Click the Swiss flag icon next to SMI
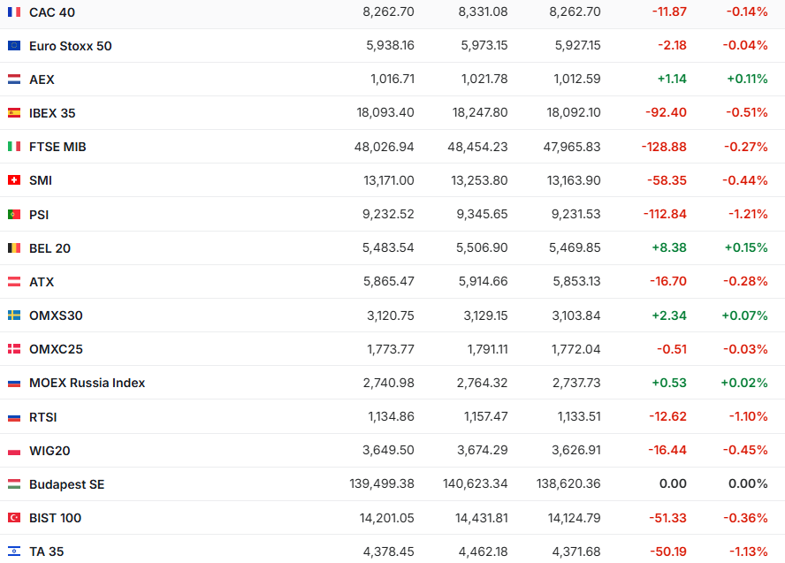Screen dimensions: 785x563 click(x=14, y=180)
